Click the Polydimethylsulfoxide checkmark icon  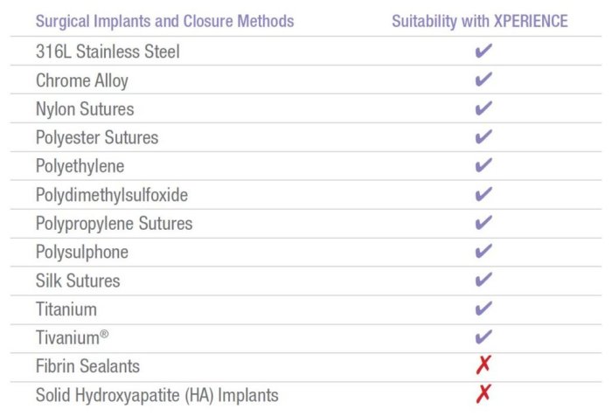coord(483,195)
